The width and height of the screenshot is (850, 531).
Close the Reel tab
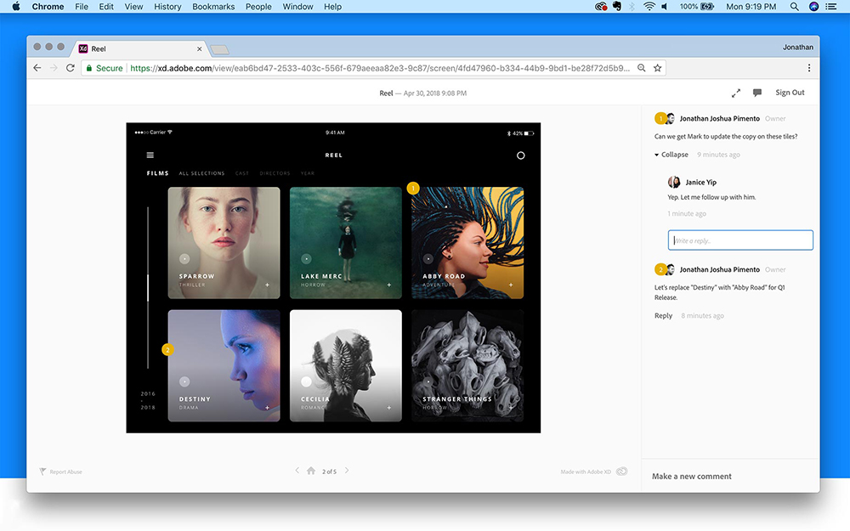pos(200,48)
